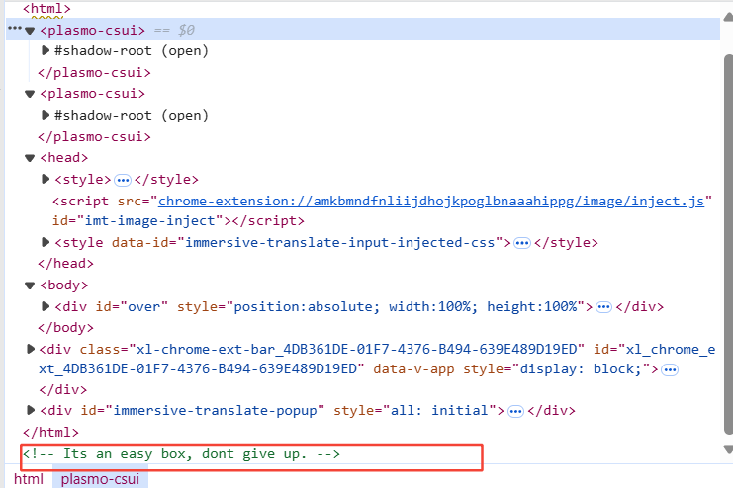
Task: Collapse the body element
Action: tap(30, 285)
